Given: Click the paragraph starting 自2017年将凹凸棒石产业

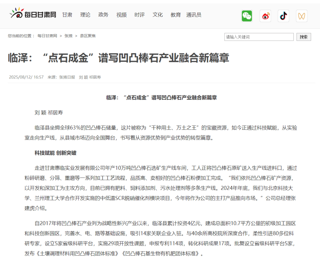Looking at the screenshot, I should (x=161, y=238).
